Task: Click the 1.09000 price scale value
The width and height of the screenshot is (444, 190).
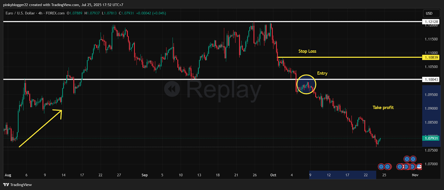Action: click(431, 109)
